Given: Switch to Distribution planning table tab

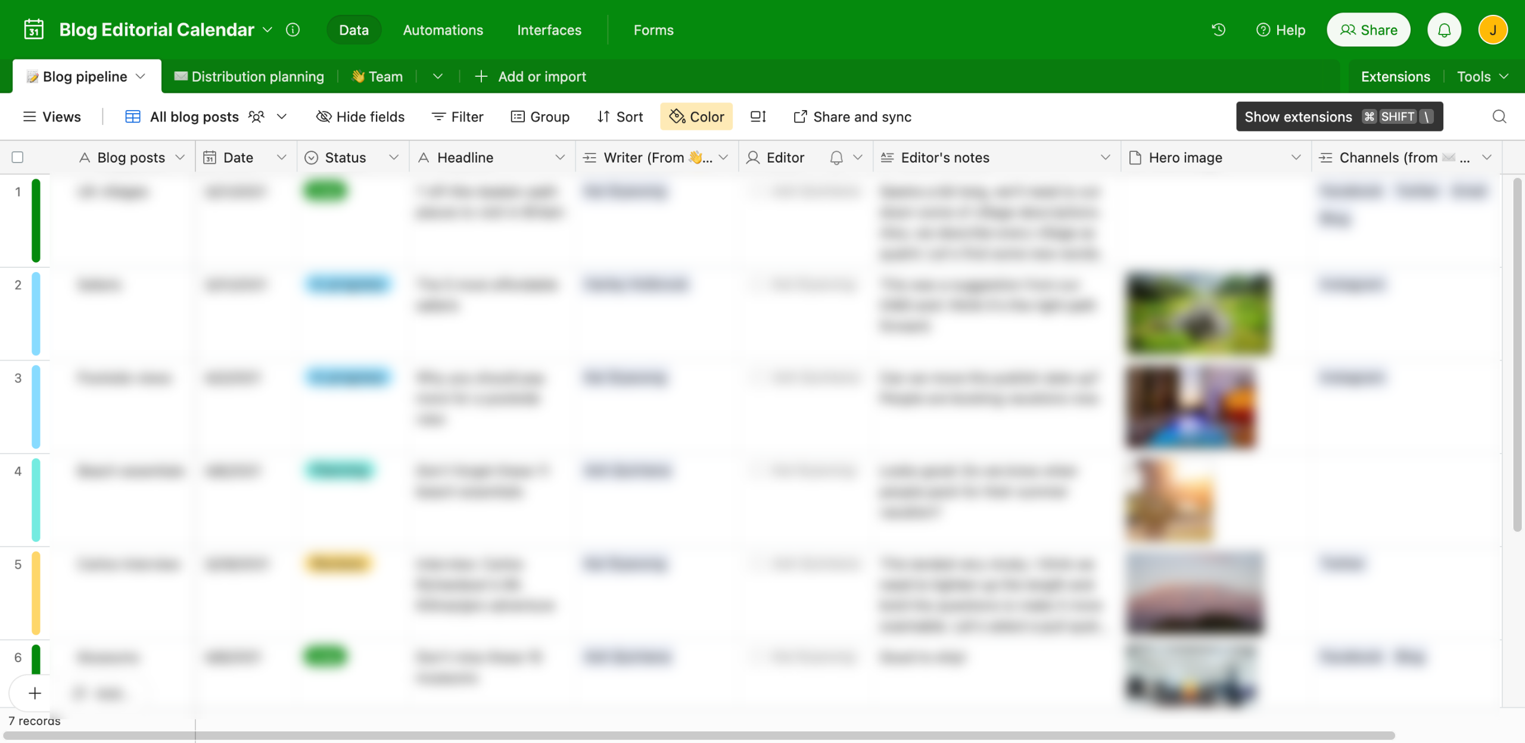Looking at the screenshot, I should 250,76.
